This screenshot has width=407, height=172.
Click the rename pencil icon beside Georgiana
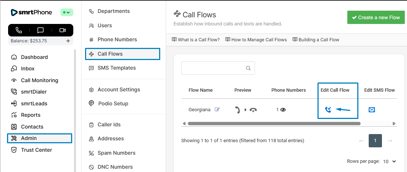point(217,109)
